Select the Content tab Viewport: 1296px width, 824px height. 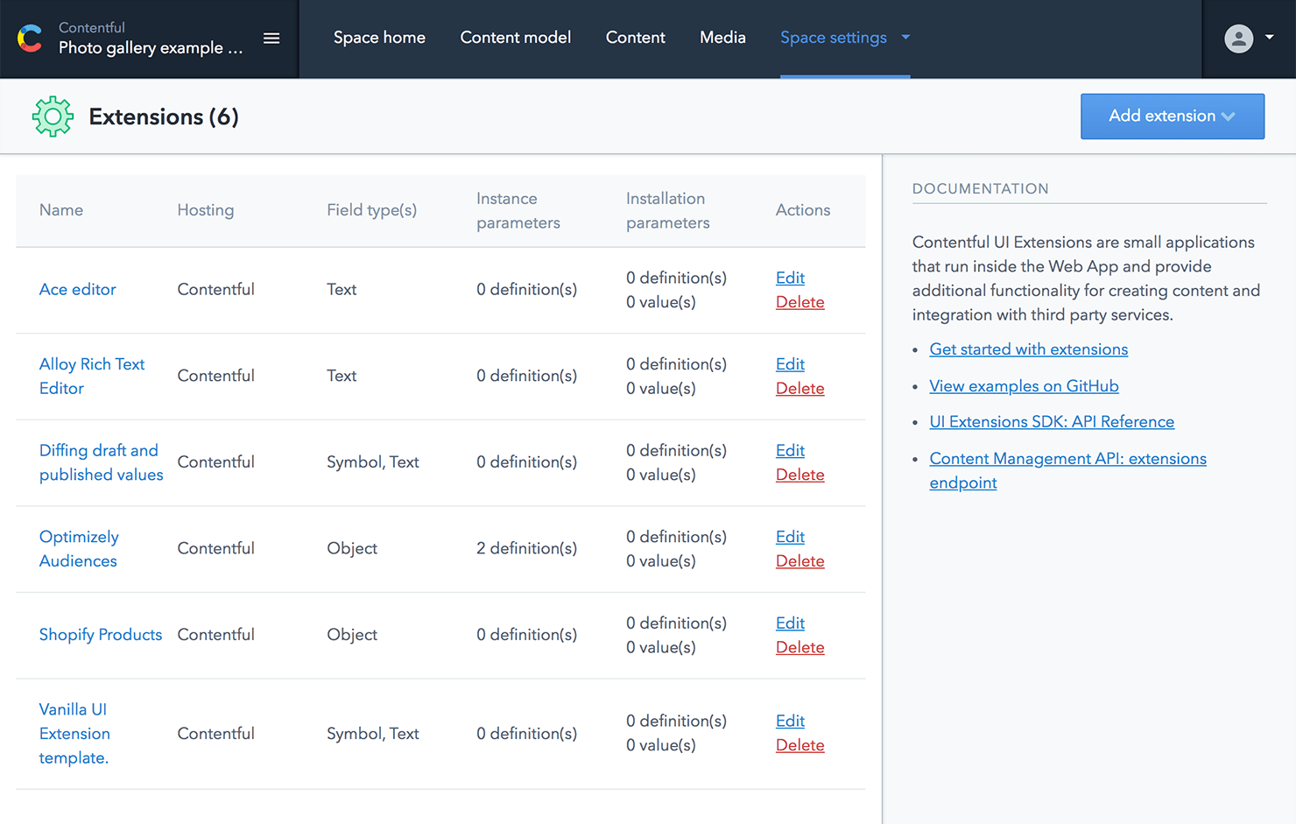point(635,38)
